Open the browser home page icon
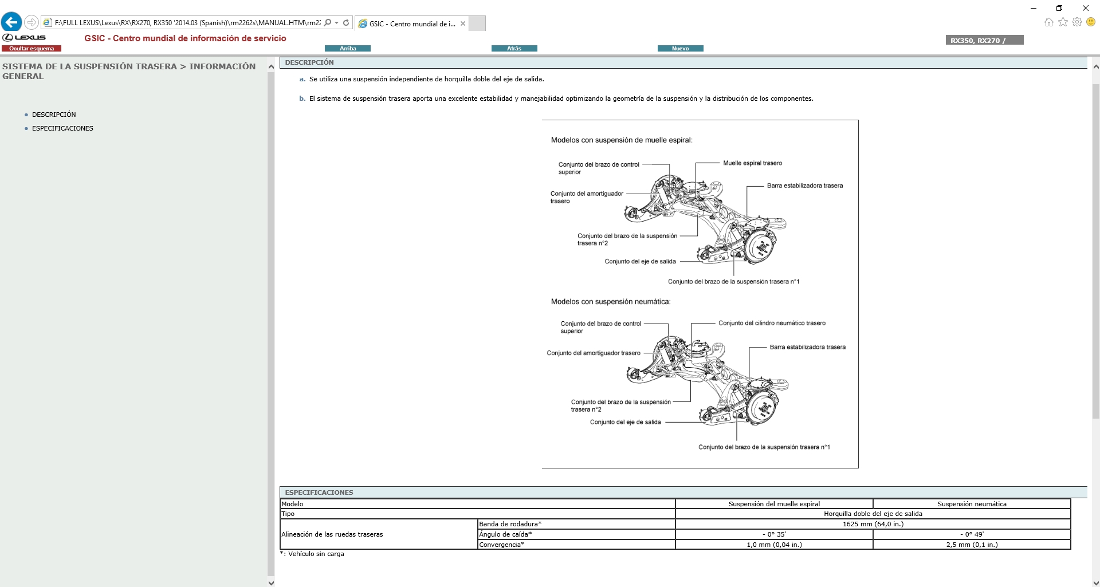The image size is (1100, 587). (x=1048, y=22)
